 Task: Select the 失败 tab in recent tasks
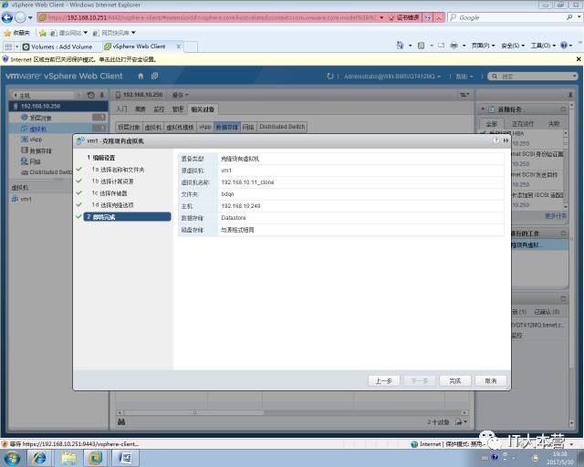click(554, 124)
